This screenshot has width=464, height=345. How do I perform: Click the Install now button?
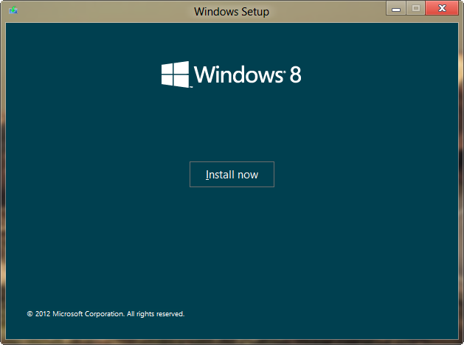(x=232, y=175)
